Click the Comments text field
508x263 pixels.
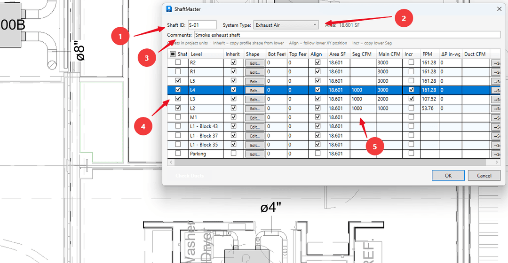pos(347,35)
